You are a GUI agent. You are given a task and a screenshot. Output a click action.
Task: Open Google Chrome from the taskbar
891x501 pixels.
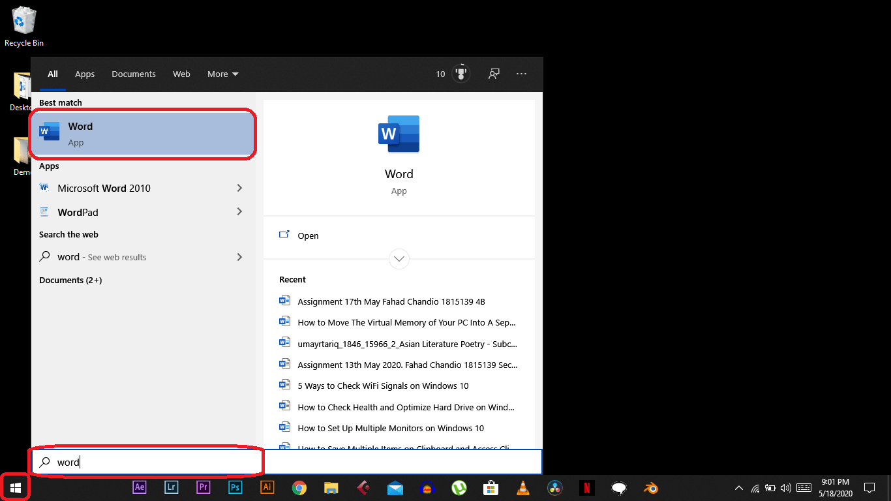[x=299, y=487]
